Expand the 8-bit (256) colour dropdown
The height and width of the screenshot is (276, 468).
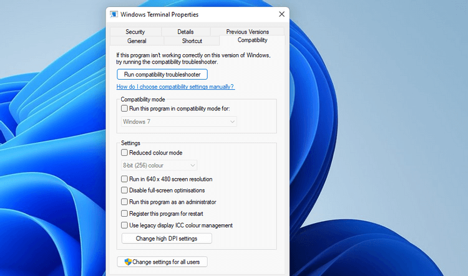click(x=158, y=166)
